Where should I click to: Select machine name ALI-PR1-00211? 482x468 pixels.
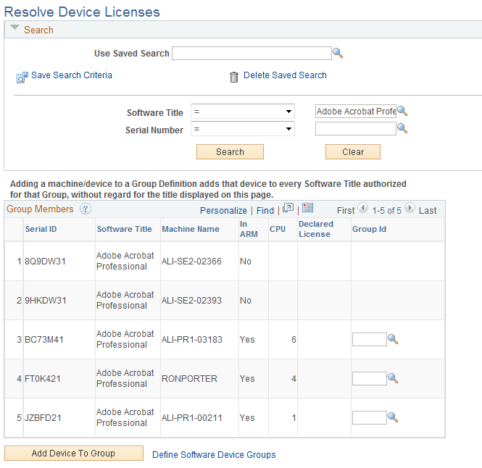pyautogui.click(x=192, y=417)
